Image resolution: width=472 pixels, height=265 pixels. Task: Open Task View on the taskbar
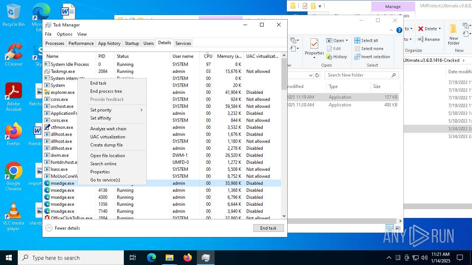tap(133, 258)
